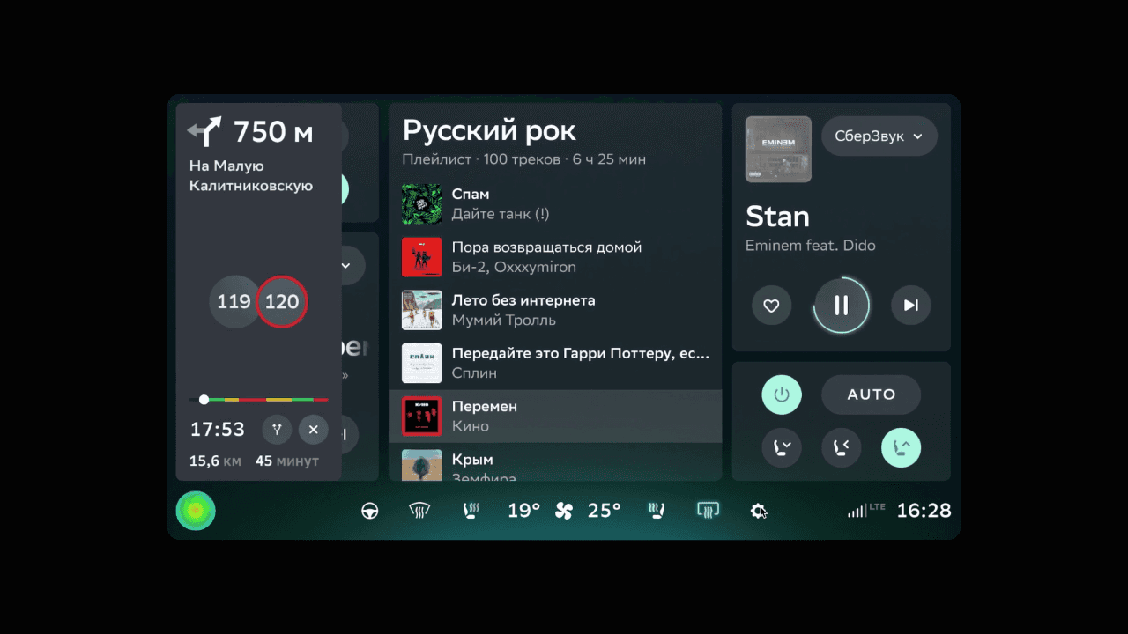Play Передайте это Гарри Поттеру track

(555, 363)
